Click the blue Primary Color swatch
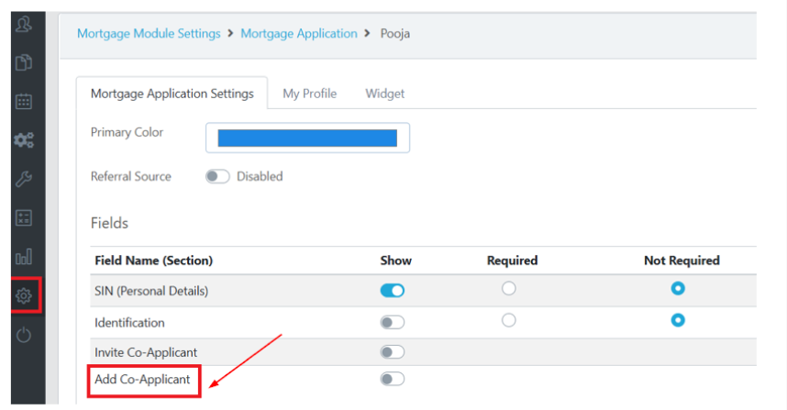Viewport: 787px width, 410px height. tap(307, 138)
